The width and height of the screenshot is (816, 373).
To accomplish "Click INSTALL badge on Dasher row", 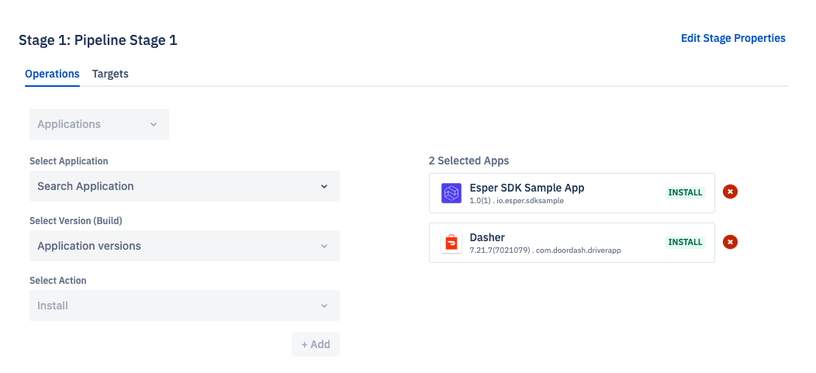I will coord(686,242).
